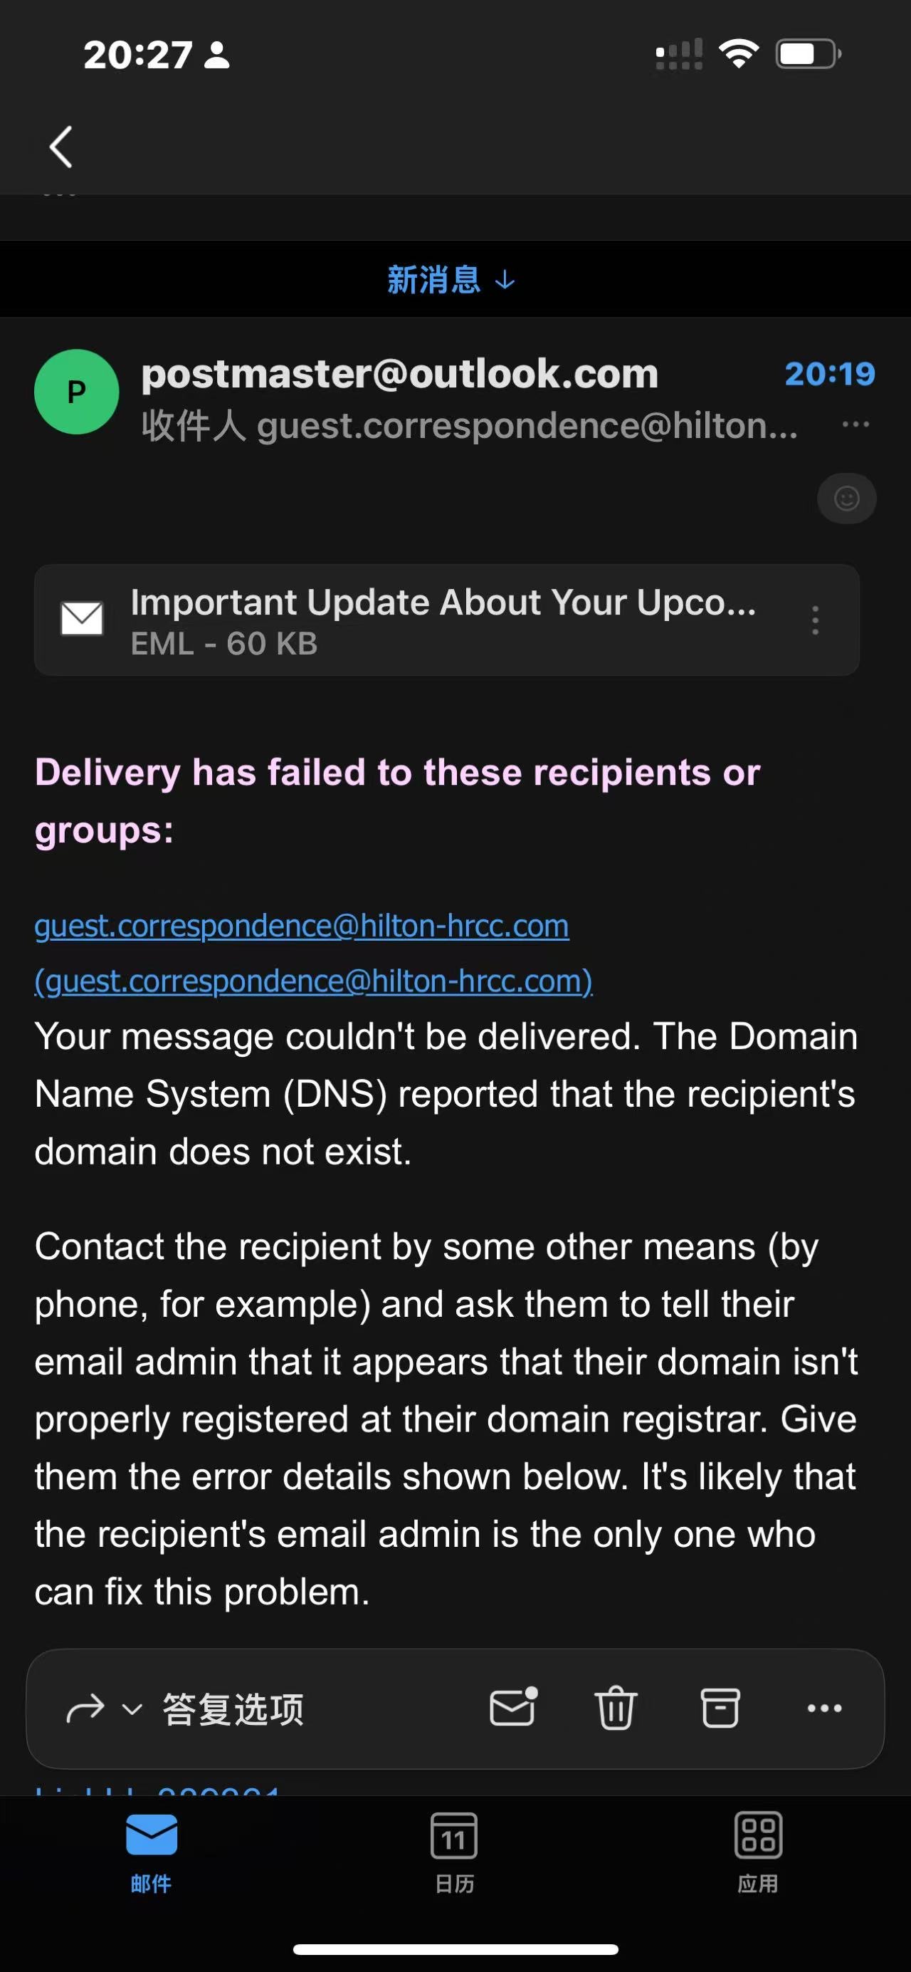
Task: Open the parenthesized hilton-hrcc.com email link
Action: [314, 981]
